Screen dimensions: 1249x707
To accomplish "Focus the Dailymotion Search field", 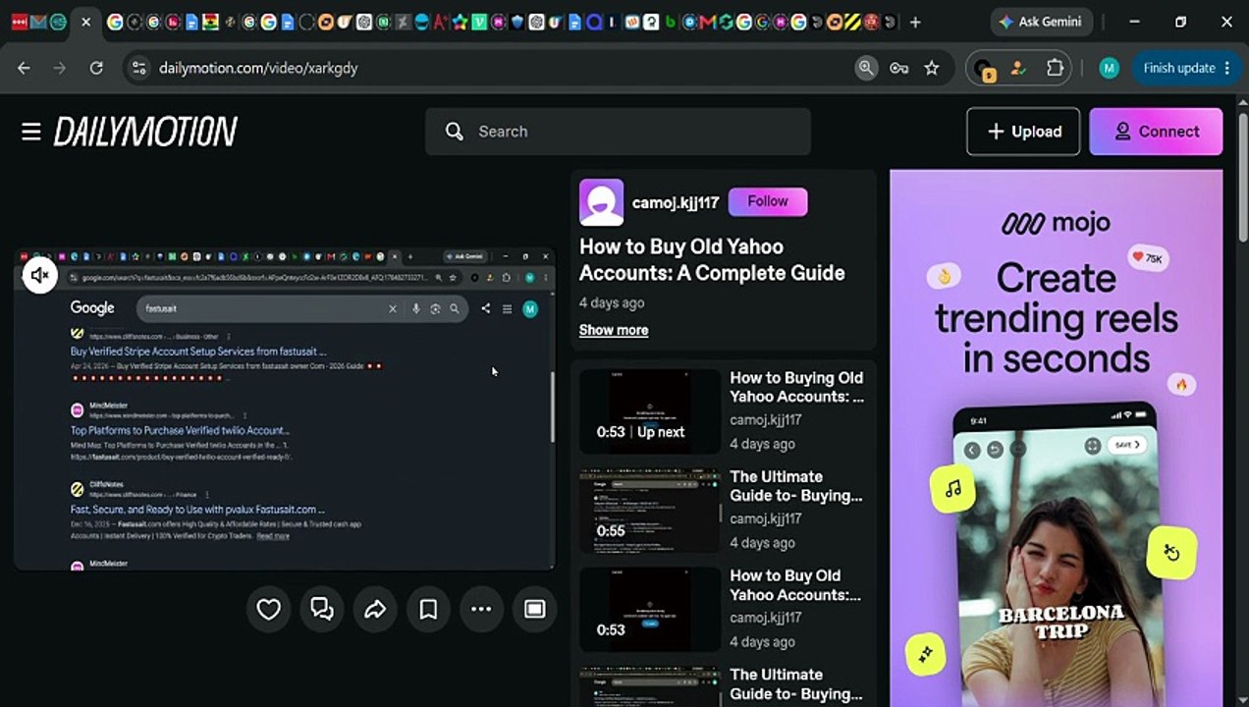I will coord(618,132).
